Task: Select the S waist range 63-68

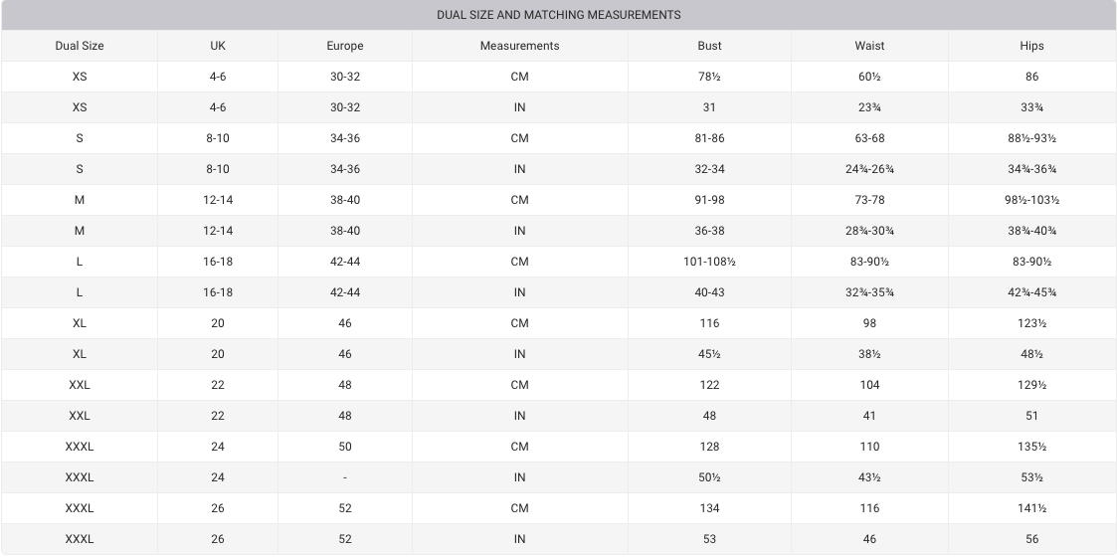Action: pos(869,138)
